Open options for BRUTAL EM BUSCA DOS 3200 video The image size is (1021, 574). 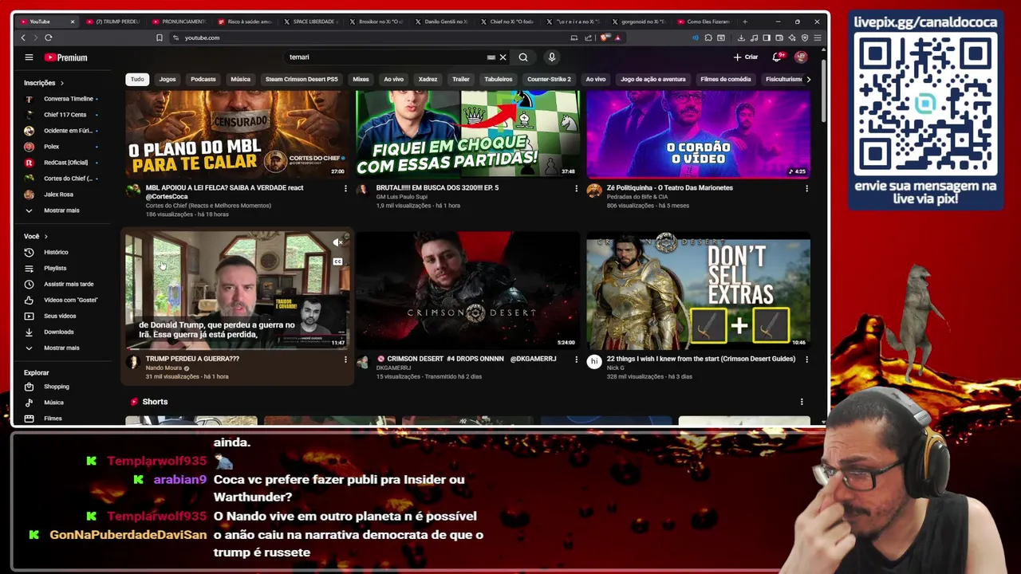(576, 188)
